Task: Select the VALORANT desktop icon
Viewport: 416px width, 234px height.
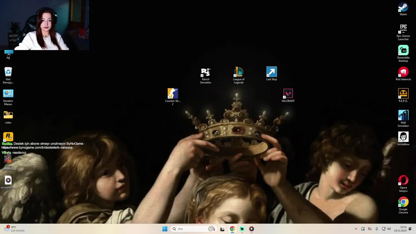Action: pyautogui.click(x=288, y=96)
